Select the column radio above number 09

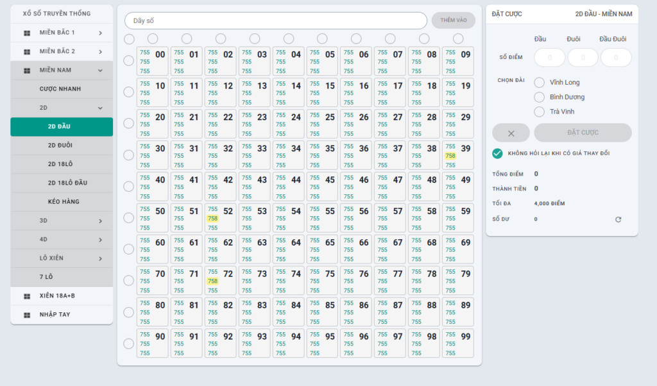pos(458,38)
